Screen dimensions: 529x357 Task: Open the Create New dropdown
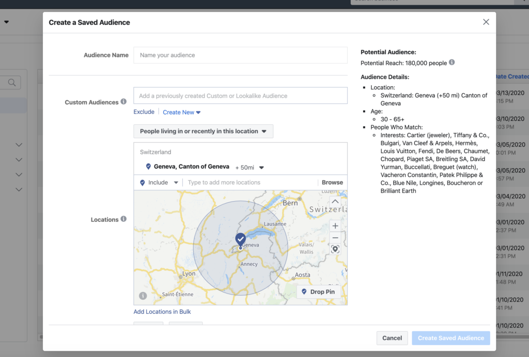pos(181,112)
